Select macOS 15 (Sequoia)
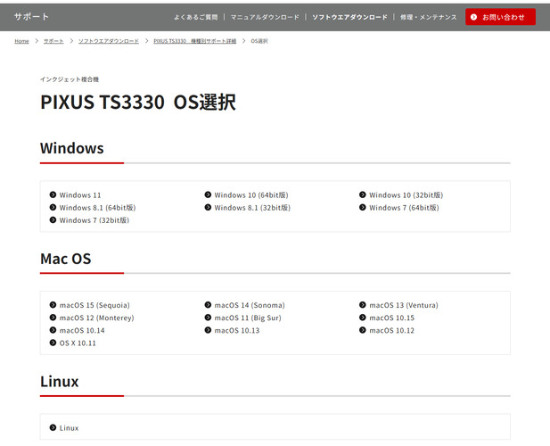This screenshot has width=550, height=446. pyautogui.click(x=94, y=305)
